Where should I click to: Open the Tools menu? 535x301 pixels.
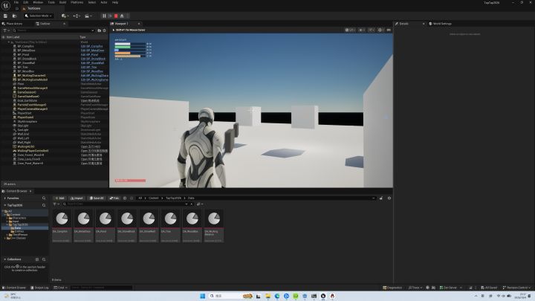pyautogui.click(x=51, y=2)
